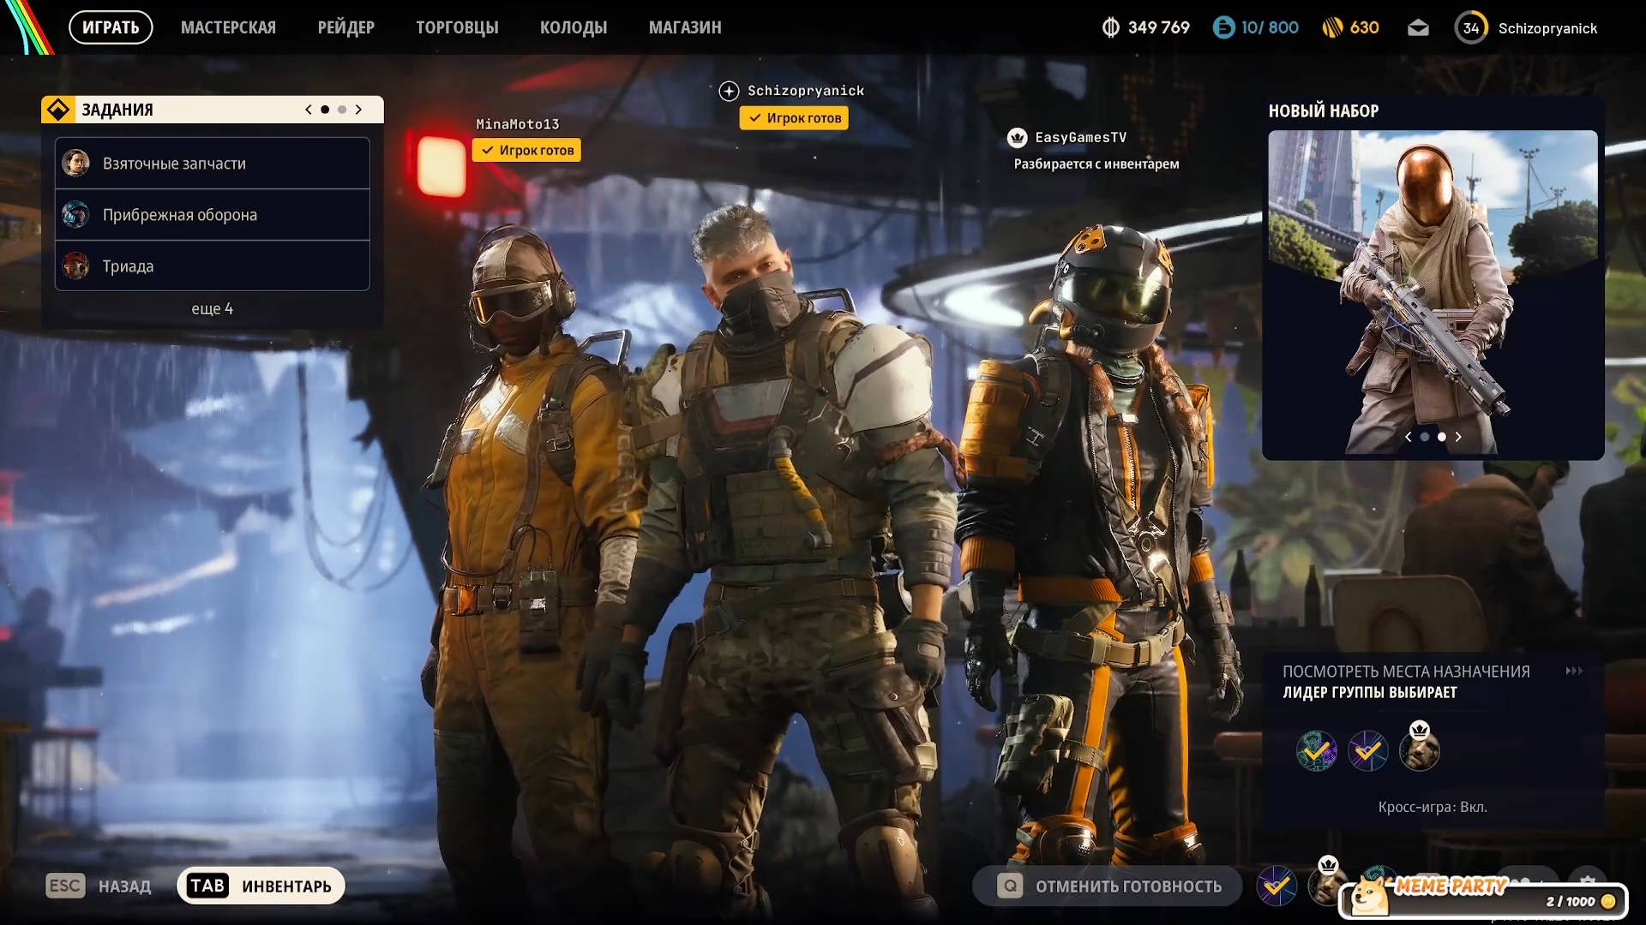The height and width of the screenshot is (925, 1646).
Task: Click the first teal ready avatar in destinations panel
Action: pyautogui.click(x=1317, y=751)
